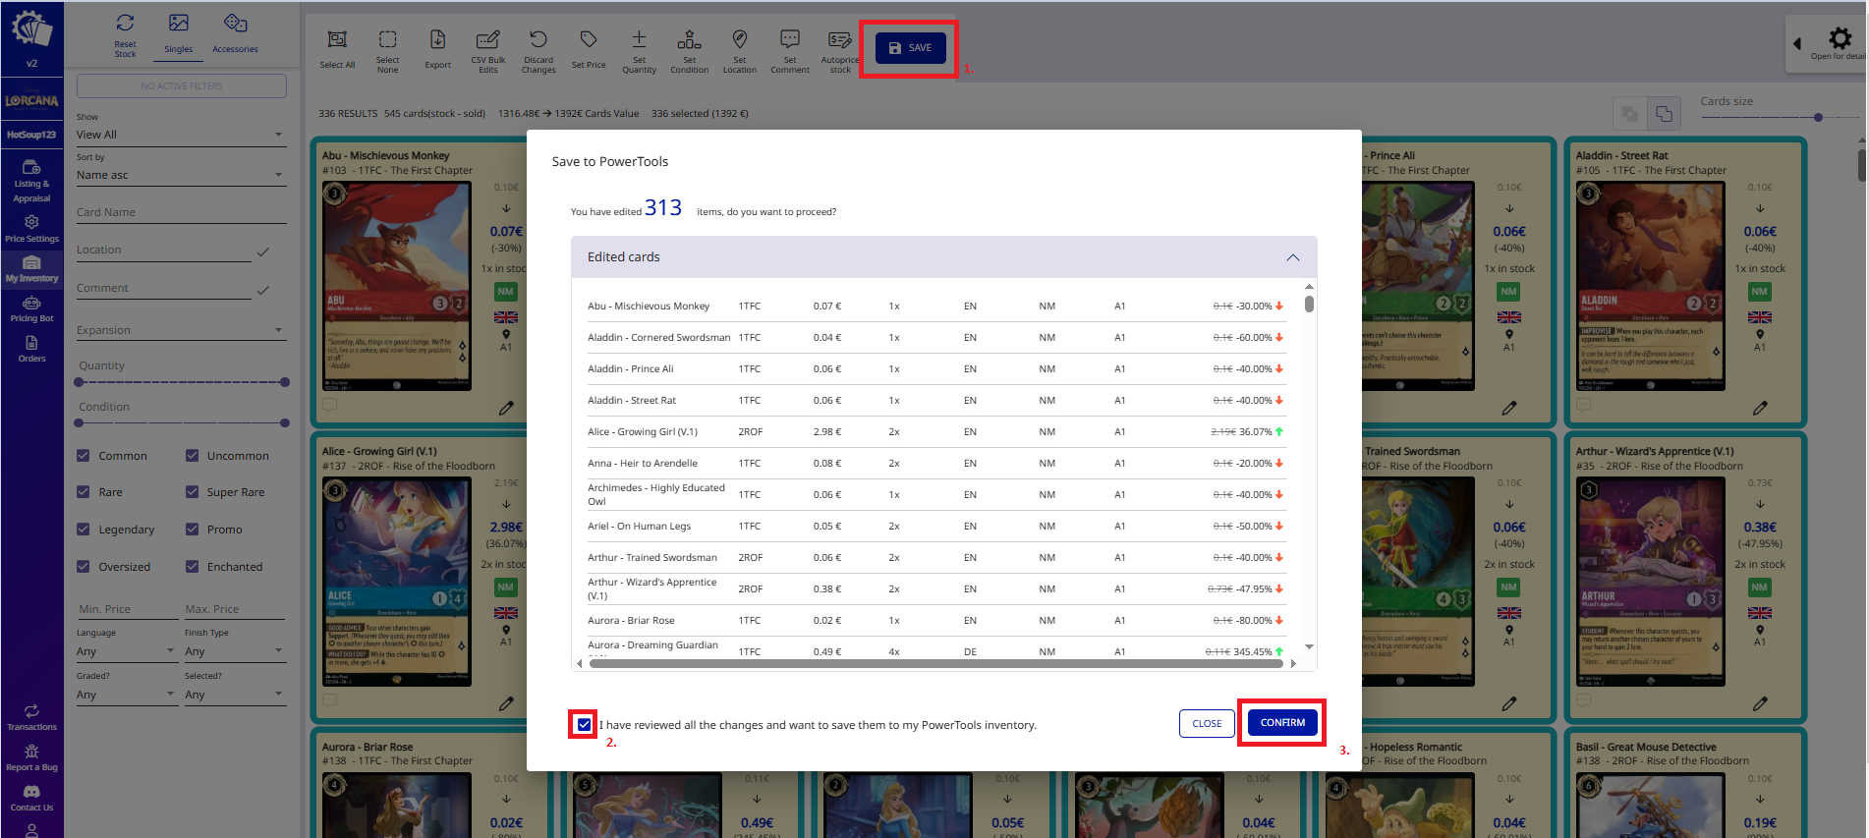Open Transactions in sidebar
The width and height of the screenshot is (1869, 838).
click(31, 717)
